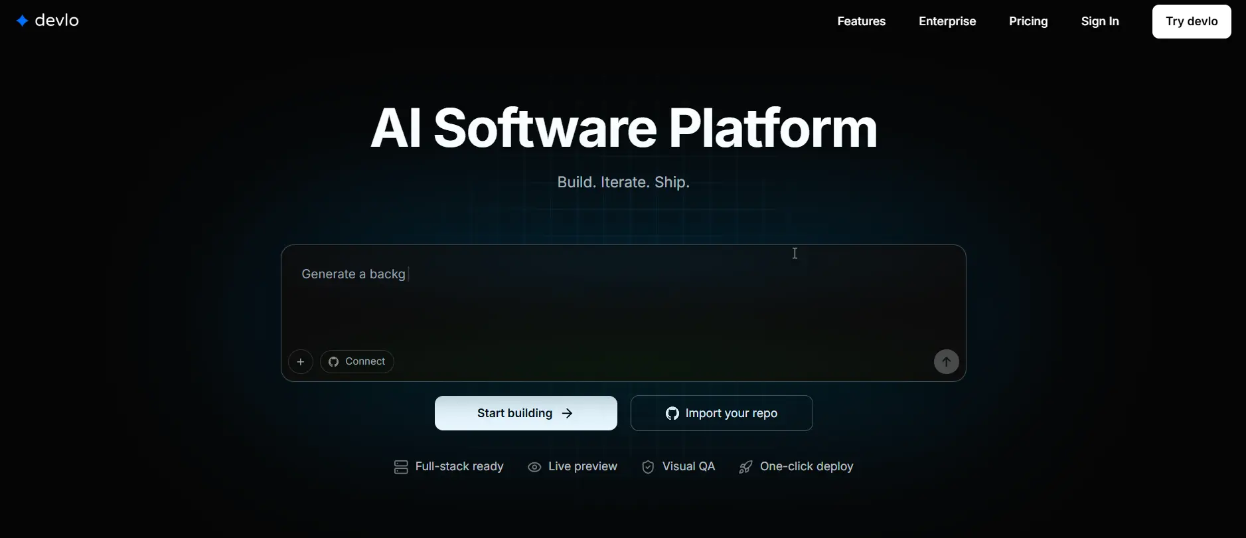Click the Visual QA shield icon
The image size is (1246, 538).
648,468
